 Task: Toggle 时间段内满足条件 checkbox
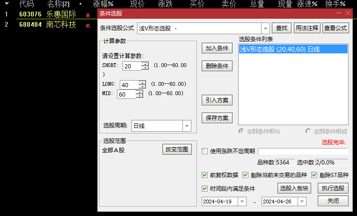(x=204, y=188)
